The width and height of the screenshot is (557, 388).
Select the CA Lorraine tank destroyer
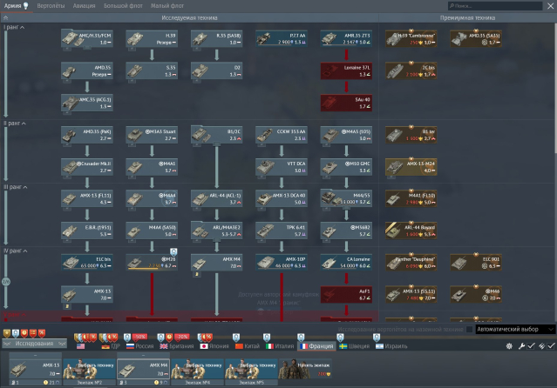coord(346,263)
